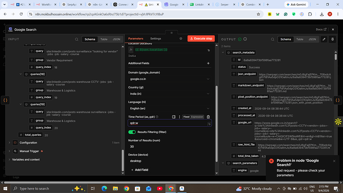Launch Microsoft Edge from taskbar
Image resolution: width=343 pixels, height=193 pixels.
click(104, 189)
